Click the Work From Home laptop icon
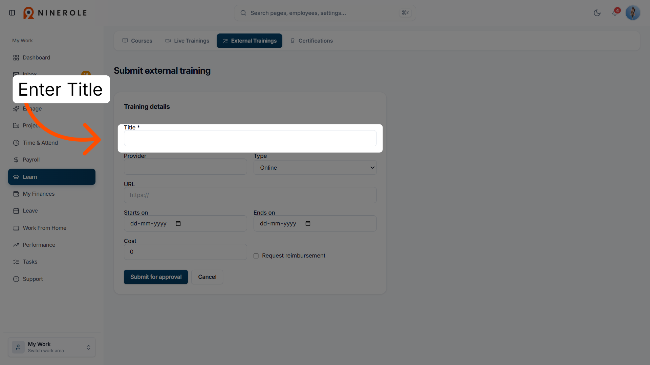The height and width of the screenshot is (365, 650). 16,228
